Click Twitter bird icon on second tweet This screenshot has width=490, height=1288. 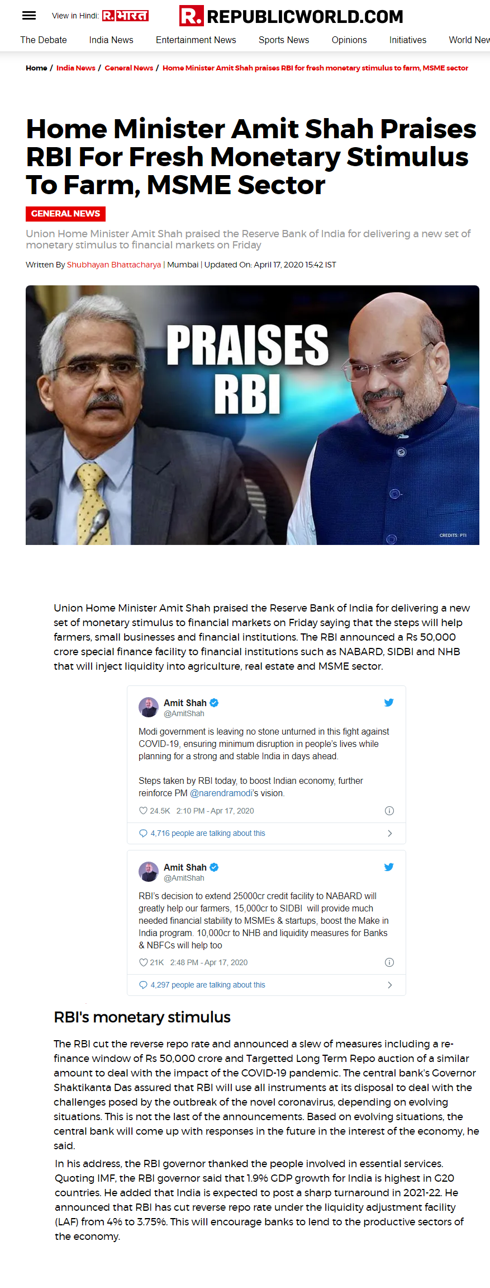coord(389,867)
